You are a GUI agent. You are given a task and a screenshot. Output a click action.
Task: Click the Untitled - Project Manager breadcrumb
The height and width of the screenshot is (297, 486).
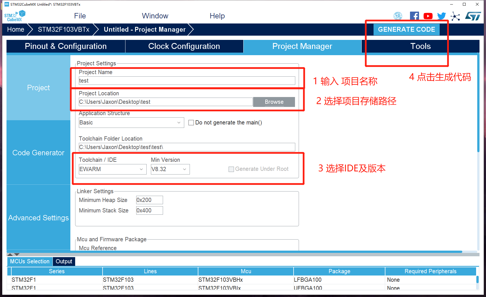tap(145, 29)
